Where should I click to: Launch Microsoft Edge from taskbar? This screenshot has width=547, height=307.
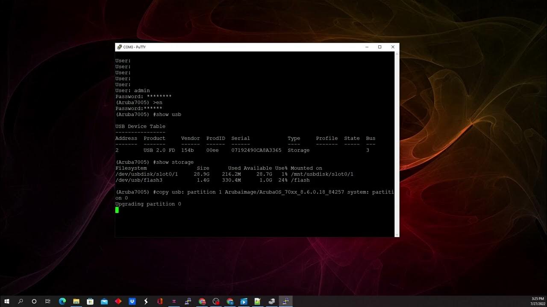point(62,301)
